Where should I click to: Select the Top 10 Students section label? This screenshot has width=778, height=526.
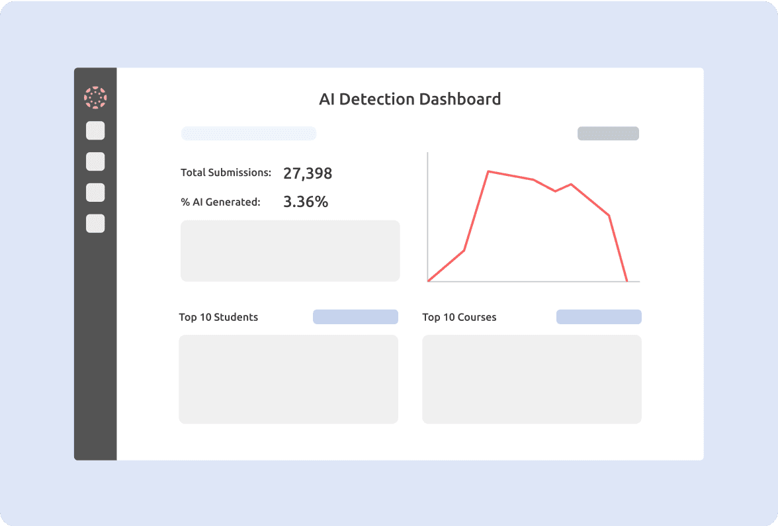[x=218, y=317]
